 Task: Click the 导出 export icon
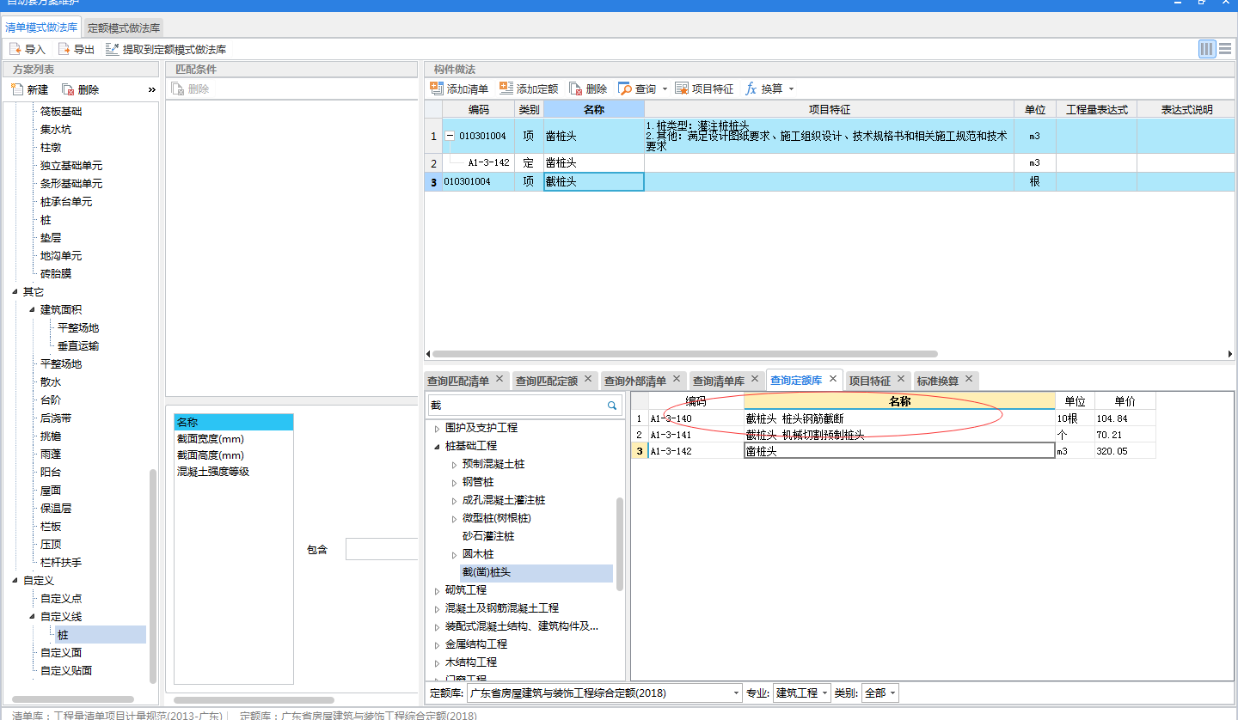64,50
